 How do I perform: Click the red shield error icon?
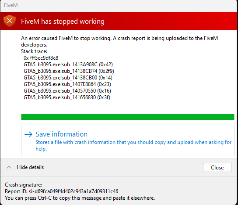(x=10, y=21)
